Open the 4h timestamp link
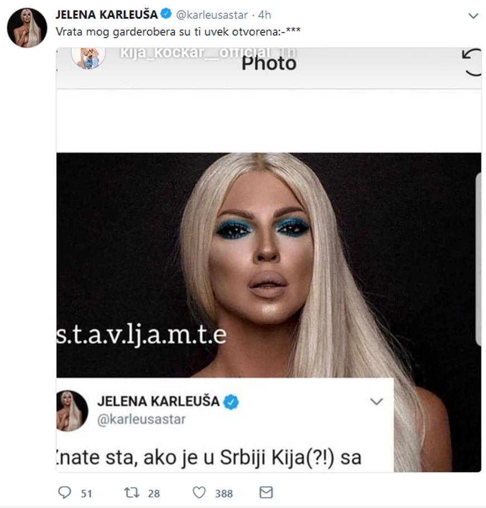 [265, 15]
